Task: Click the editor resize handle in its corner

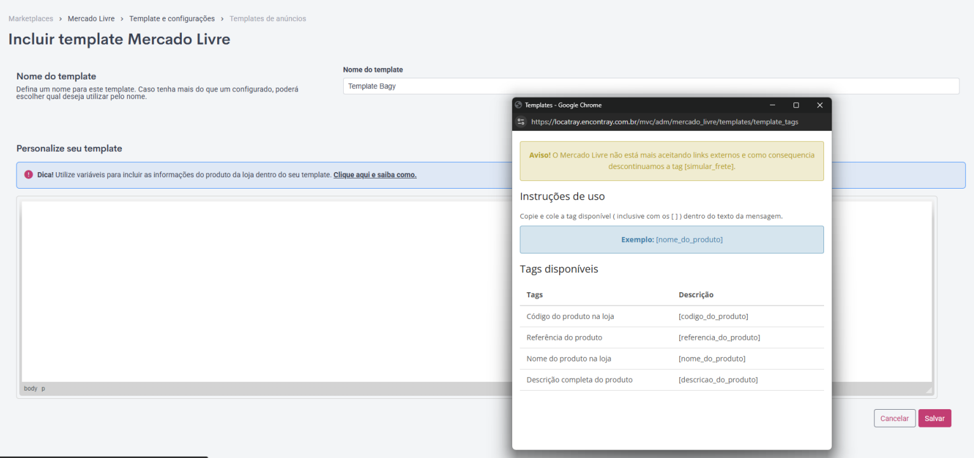Action: coord(928,390)
